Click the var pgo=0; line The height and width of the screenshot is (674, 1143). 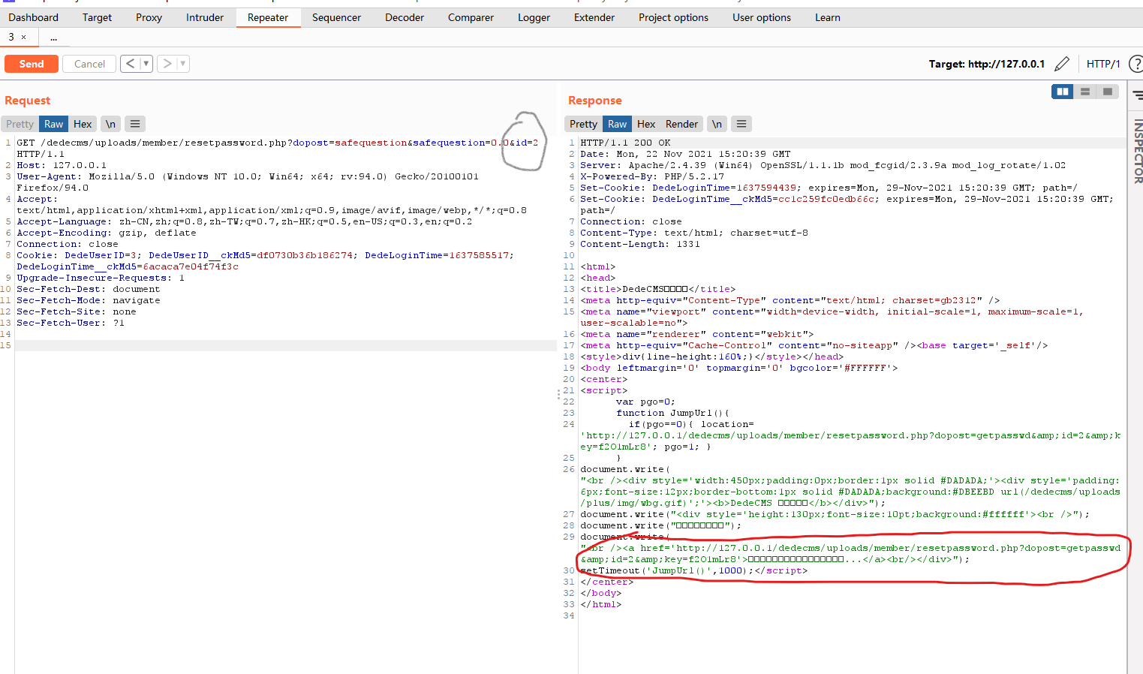pos(645,402)
